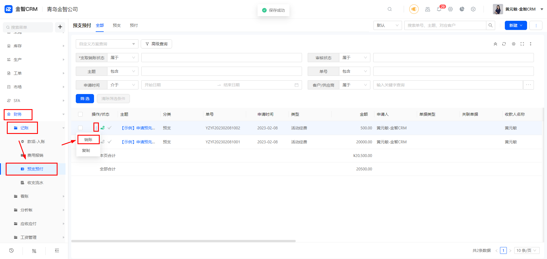The width and height of the screenshot is (547, 259).
Task: Click checkmark status icon in row YZYF202302081001
Action: [x=109, y=142]
